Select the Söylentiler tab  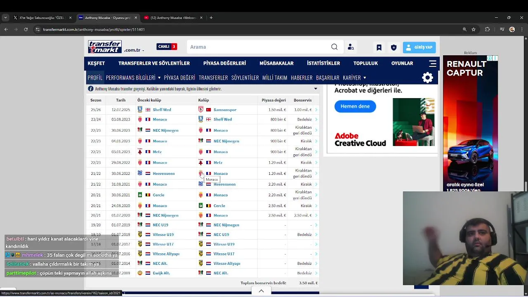[x=245, y=78]
